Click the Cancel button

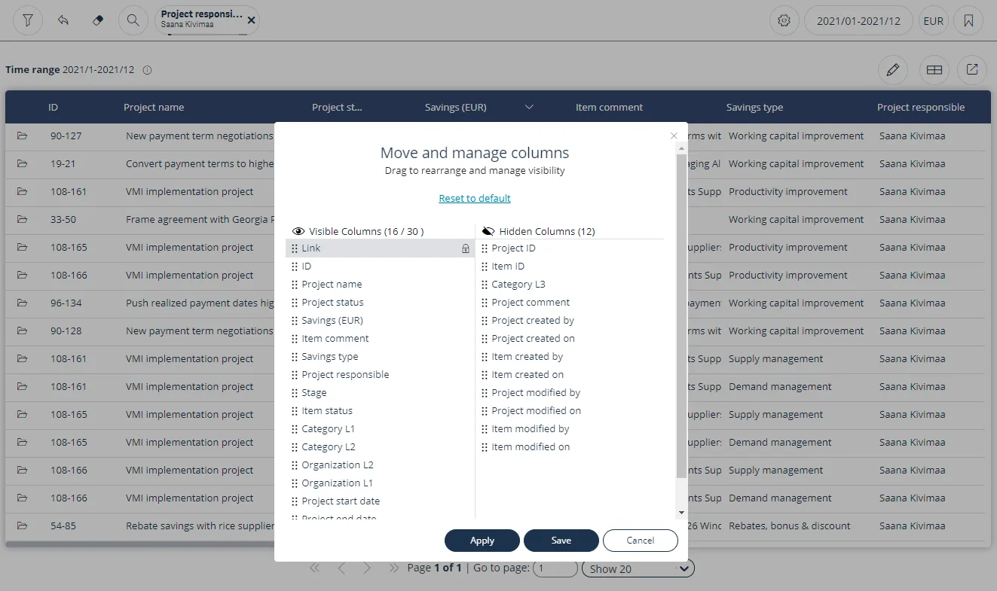point(640,541)
